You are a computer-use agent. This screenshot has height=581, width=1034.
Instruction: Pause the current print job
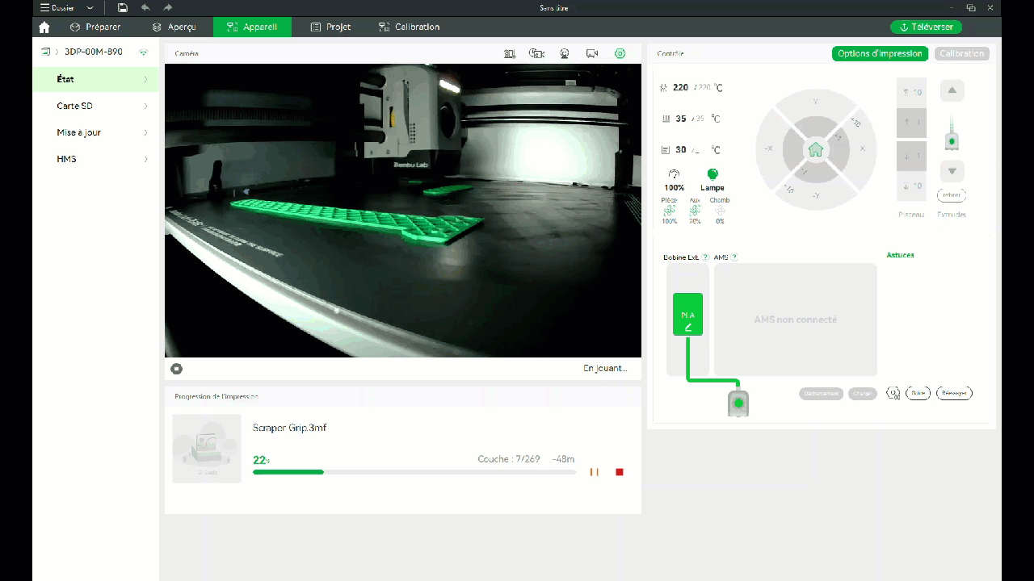pyautogui.click(x=595, y=472)
